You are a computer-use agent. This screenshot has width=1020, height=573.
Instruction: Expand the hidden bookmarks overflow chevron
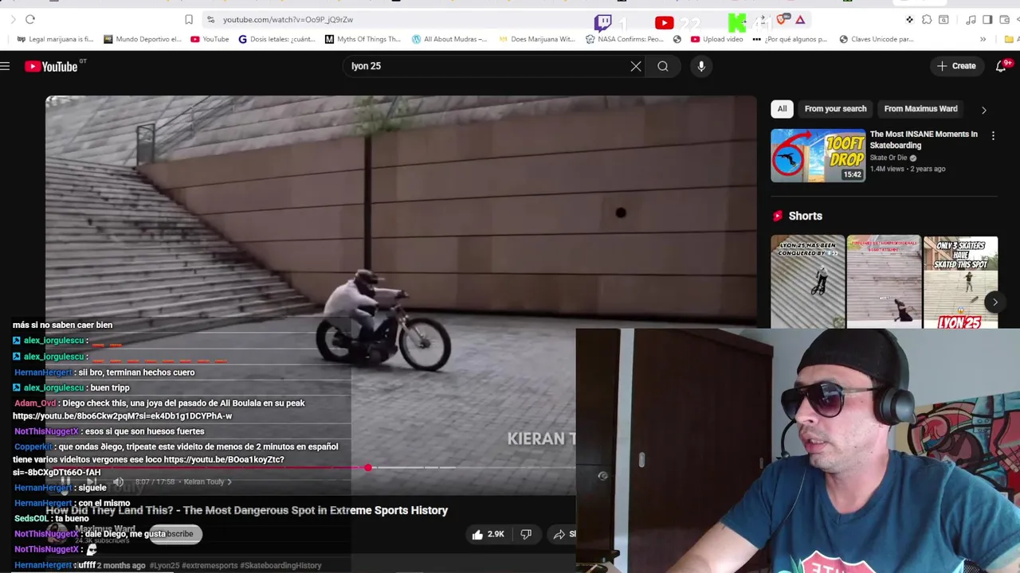(983, 39)
